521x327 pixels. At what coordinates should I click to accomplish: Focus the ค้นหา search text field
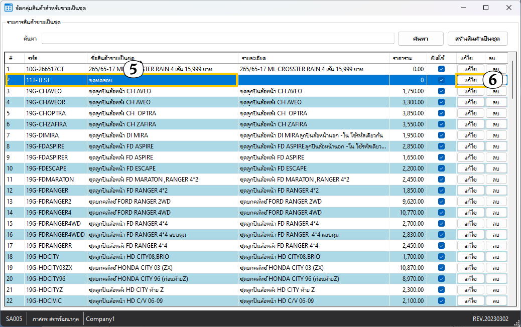click(x=218, y=39)
